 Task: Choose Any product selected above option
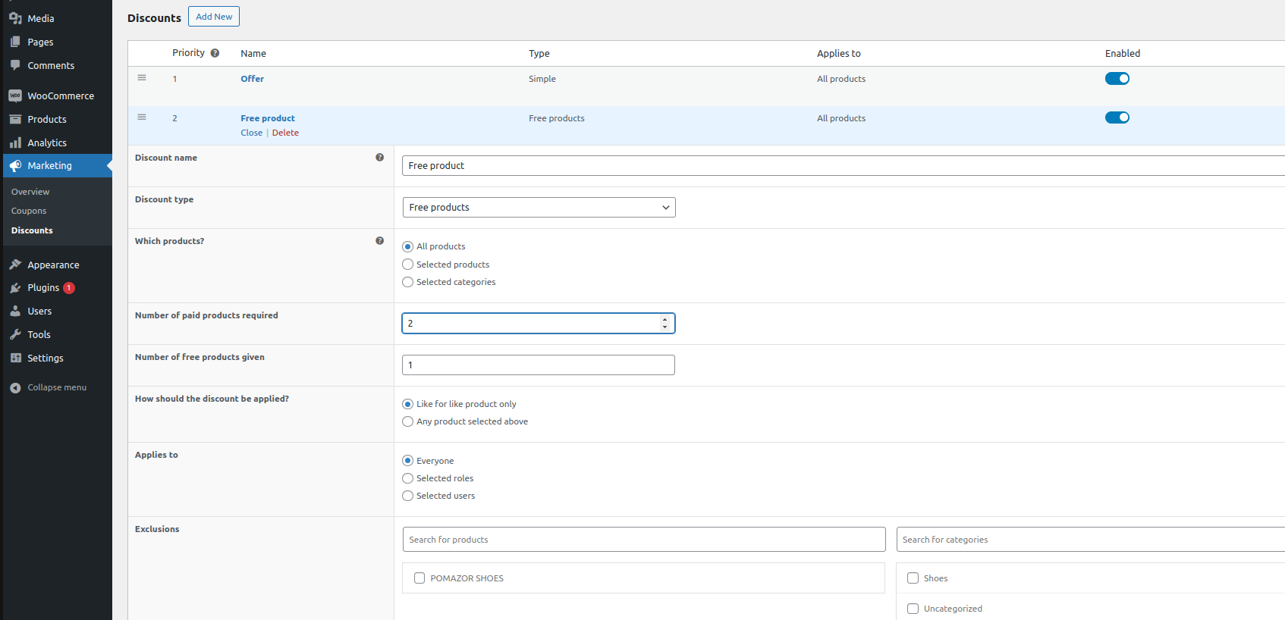click(x=408, y=421)
